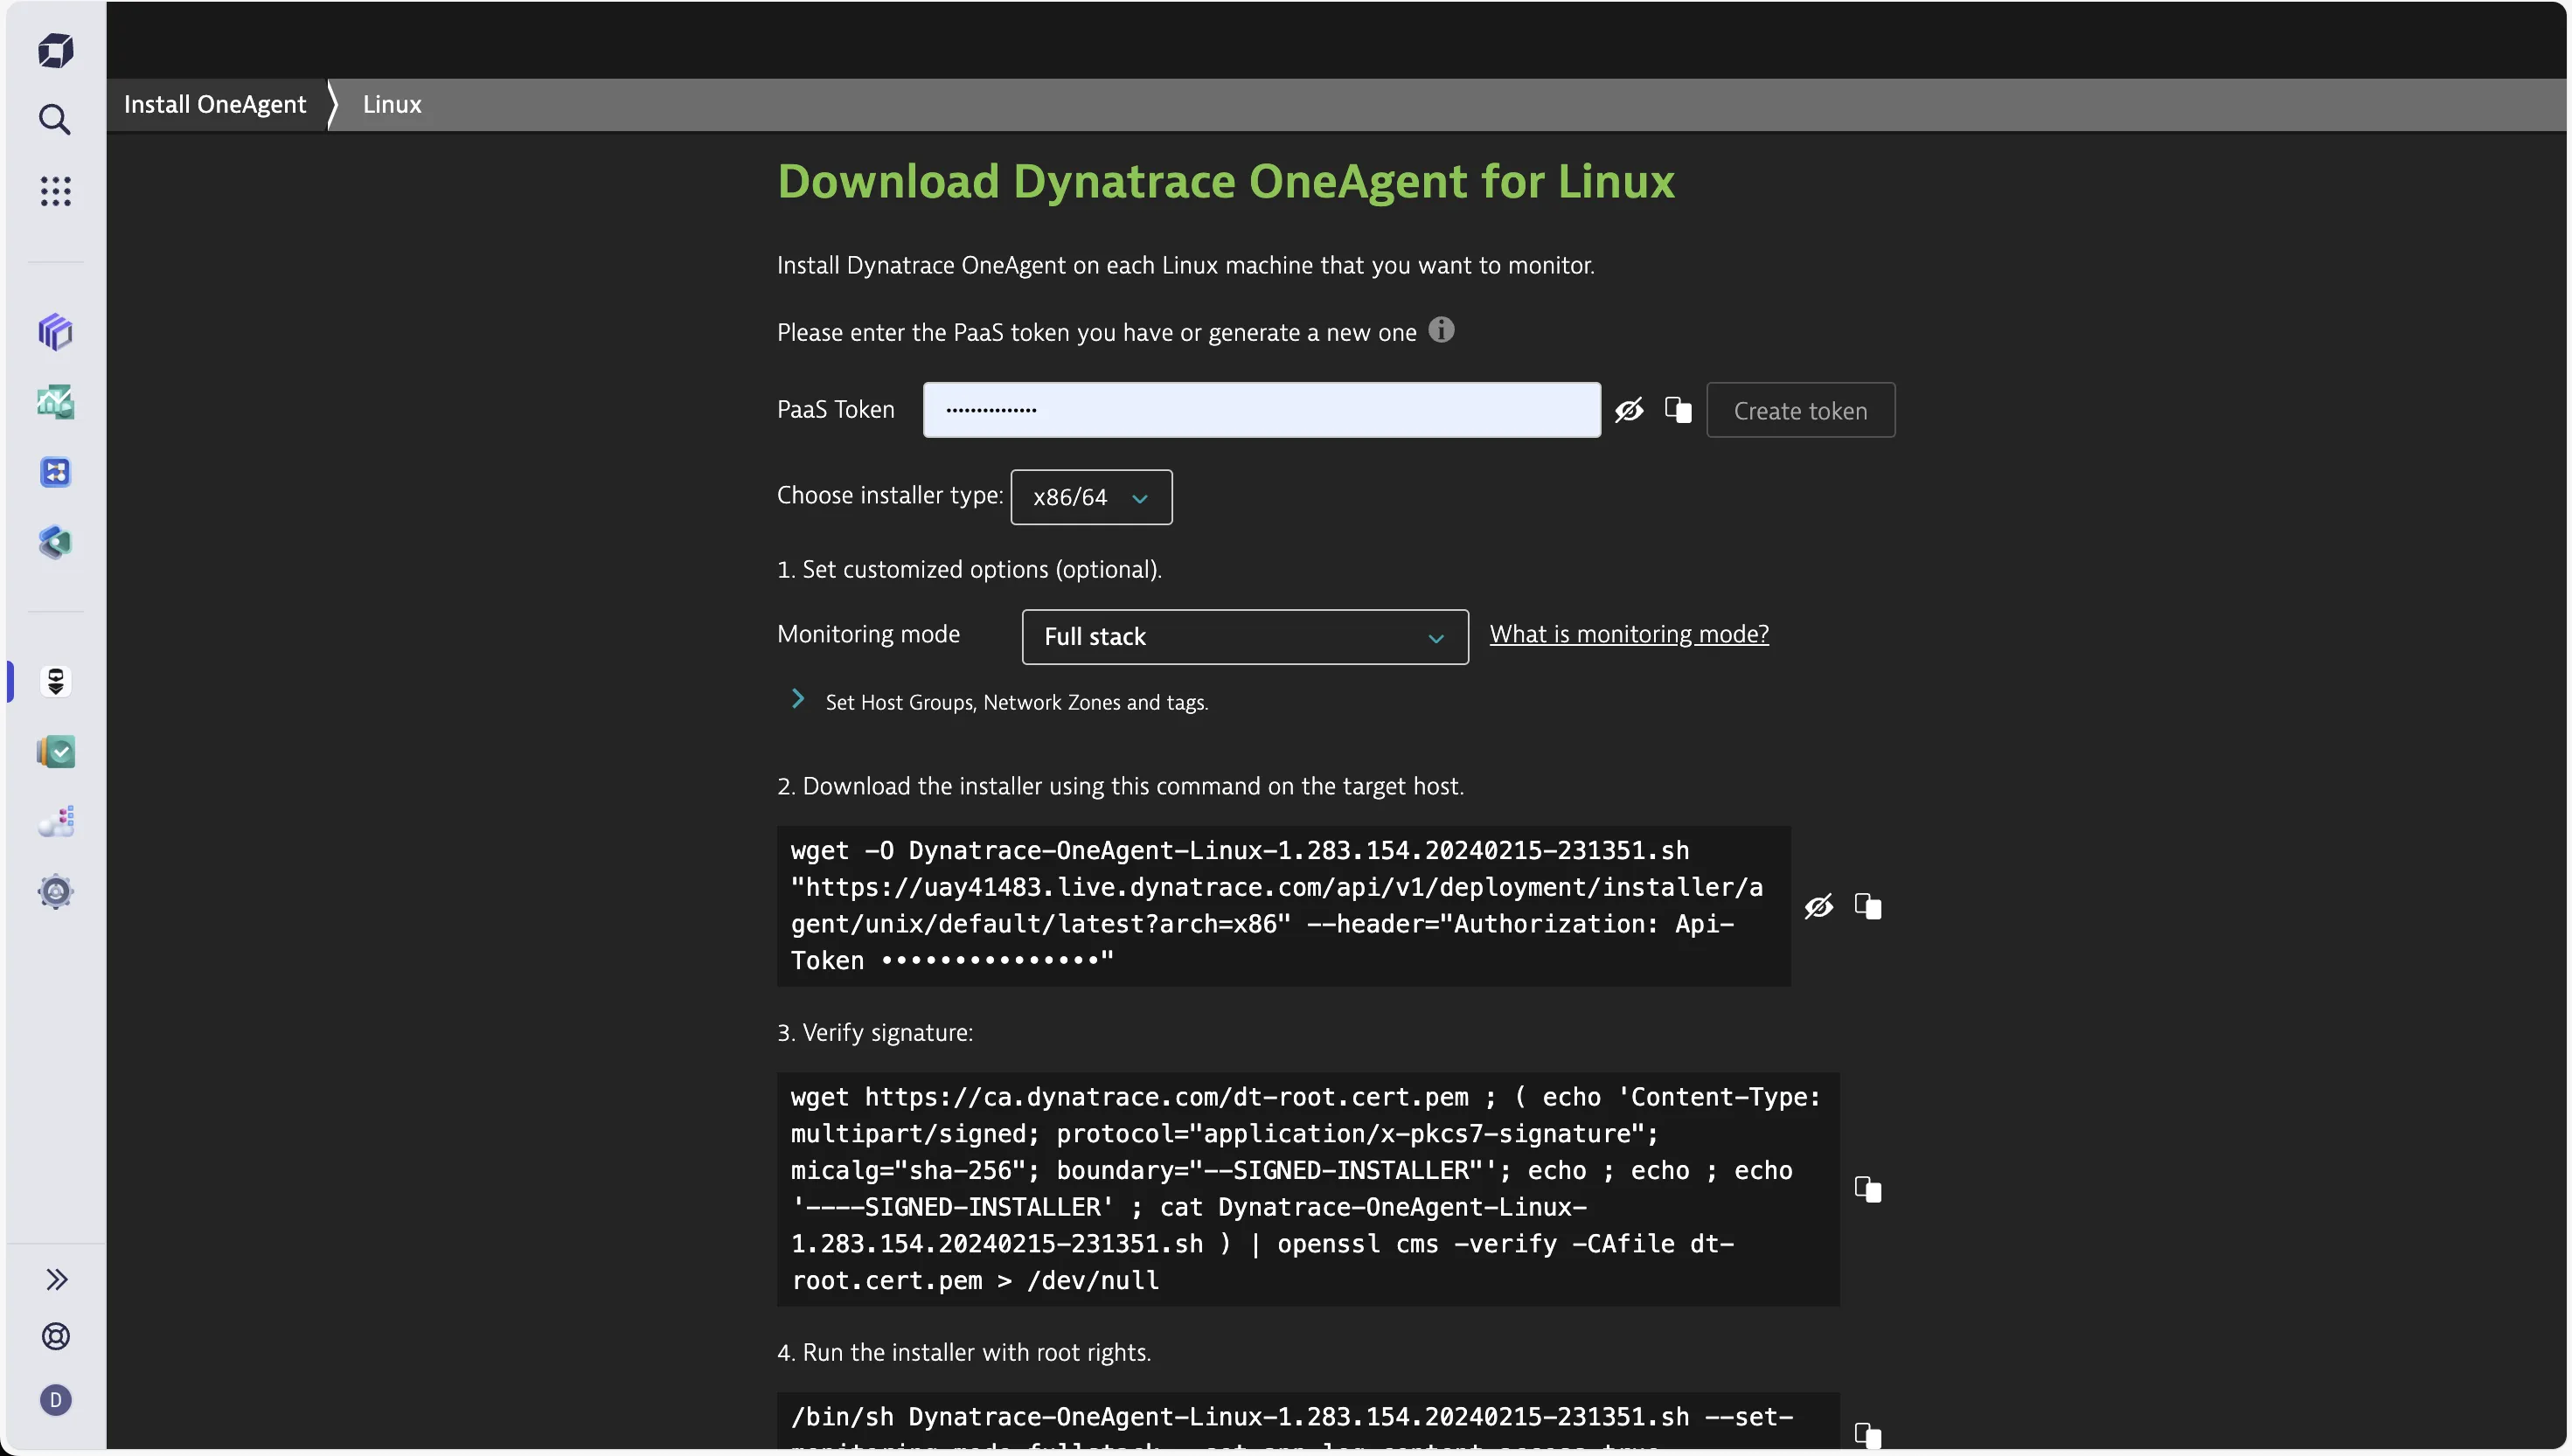Click inside the PaaS Token input field
The width and height of the screenshot is (2572, 1456).
tap(1260, 409)
